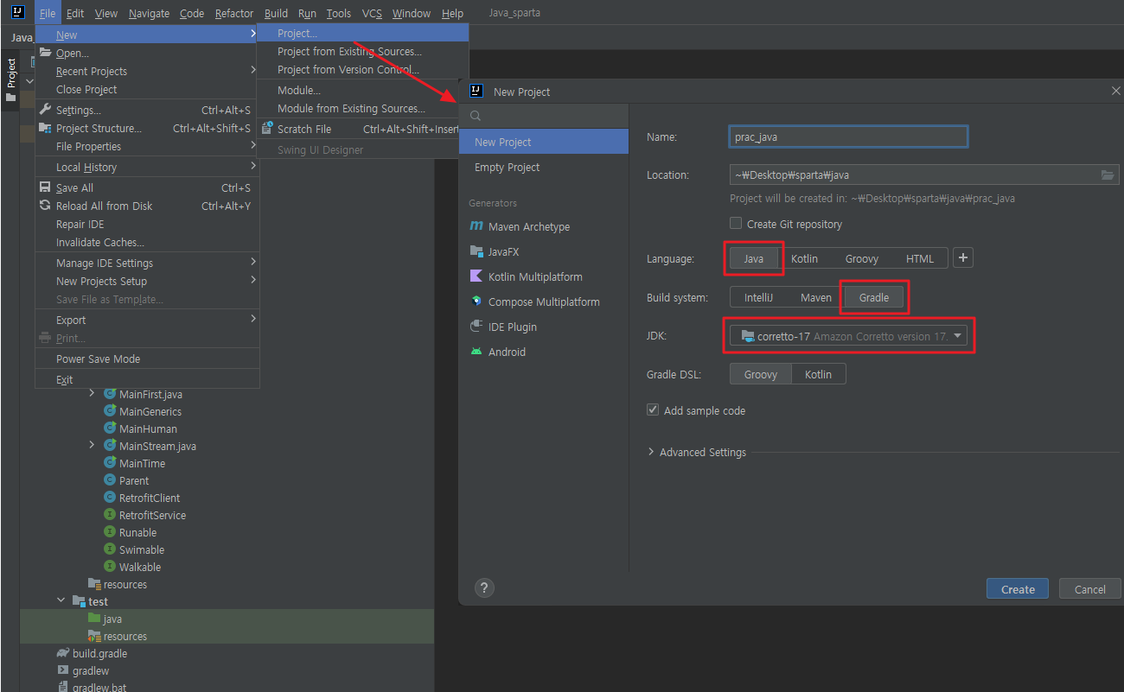Click the Scratch File icon
This screenshot has height=692, width=1124.
coord(268,129)
